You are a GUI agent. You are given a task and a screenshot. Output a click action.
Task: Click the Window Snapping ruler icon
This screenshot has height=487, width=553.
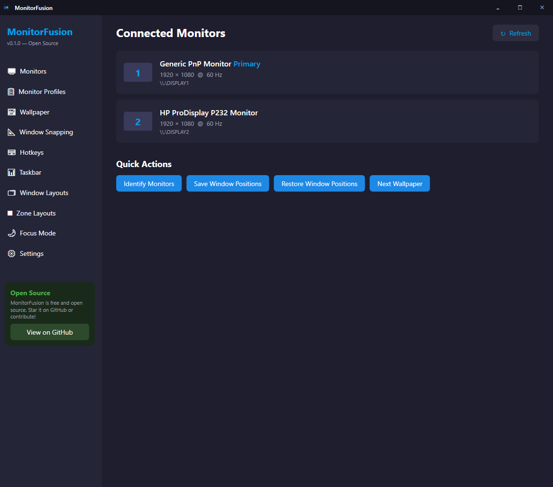[x=11, y=132]
